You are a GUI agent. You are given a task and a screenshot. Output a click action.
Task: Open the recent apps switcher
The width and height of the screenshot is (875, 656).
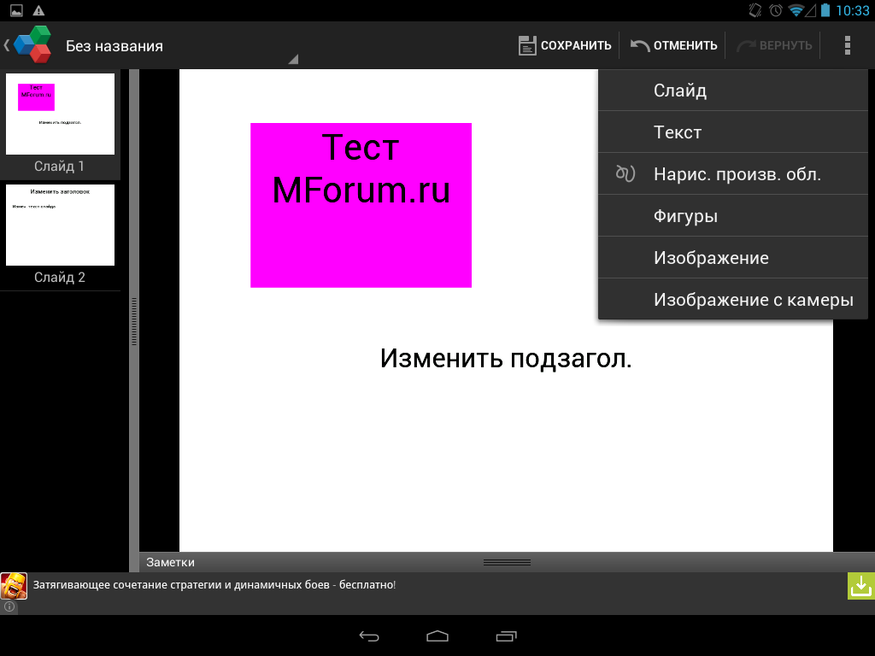pos(506,636)
